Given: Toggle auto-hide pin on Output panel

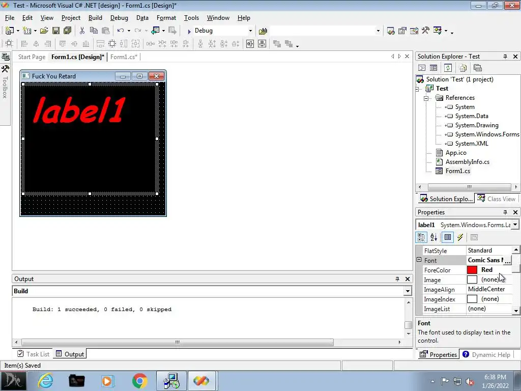Looking at the screenshot, I should coord(397,279).
